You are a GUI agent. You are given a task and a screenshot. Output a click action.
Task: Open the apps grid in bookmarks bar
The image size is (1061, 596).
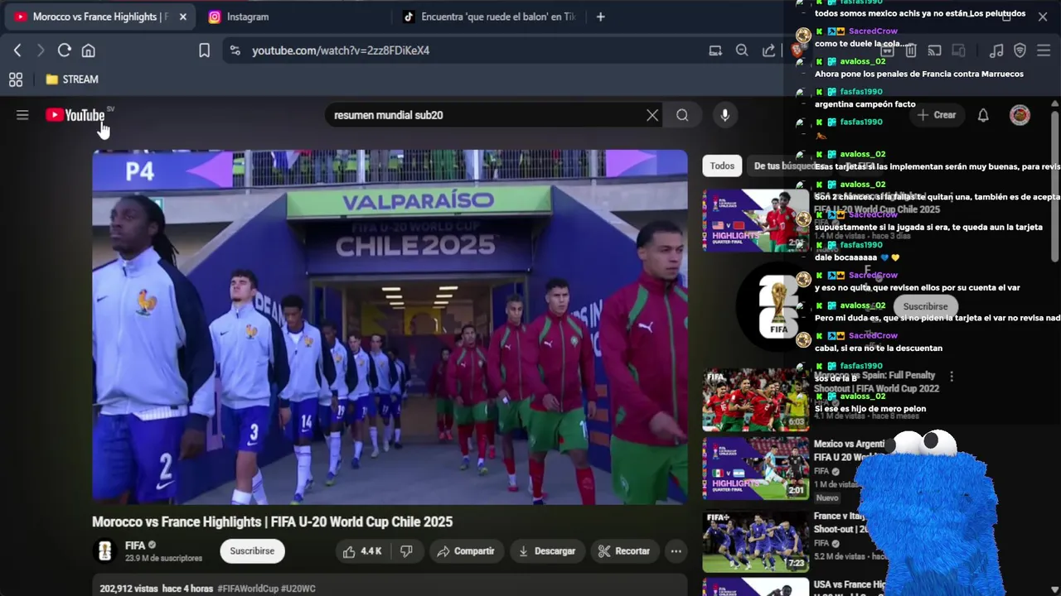(x=15, y=79)
